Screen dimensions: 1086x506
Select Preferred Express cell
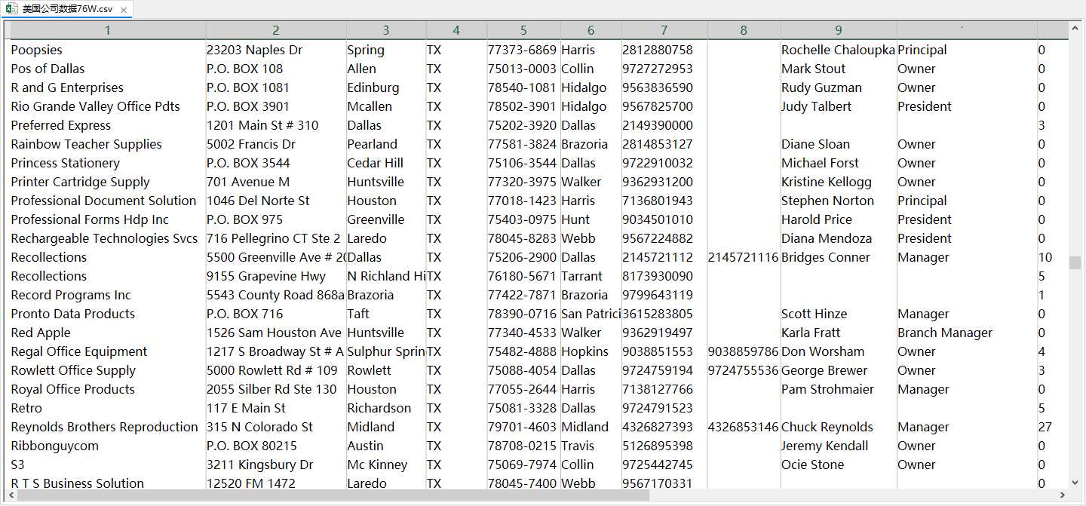(108, 125)
